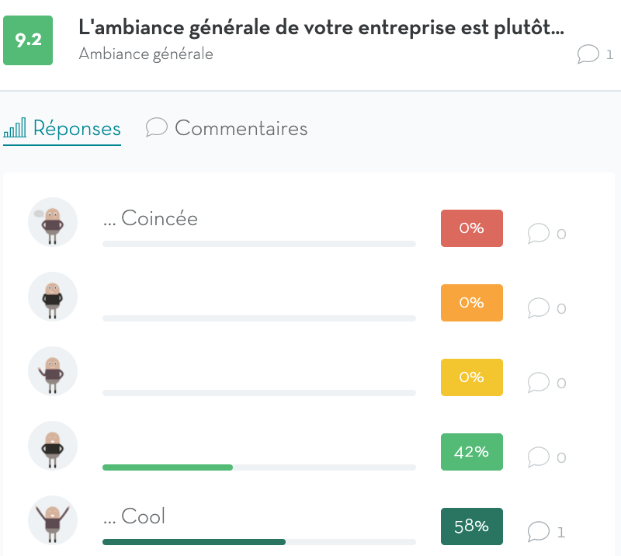621x556 pixels.
Task: Click the Ambiance générale category link
Action: [146, 54]
